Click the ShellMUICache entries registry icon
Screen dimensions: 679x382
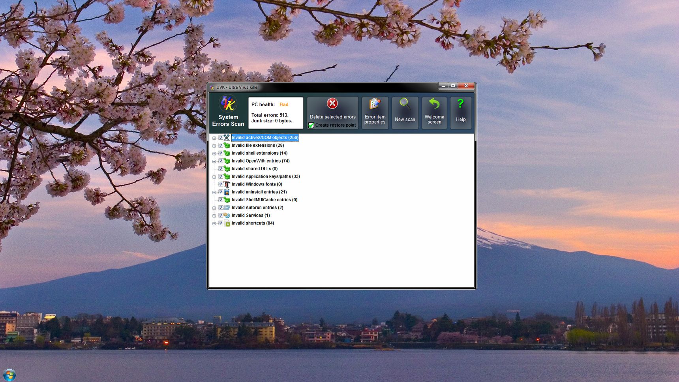click(x=227, y=200)
